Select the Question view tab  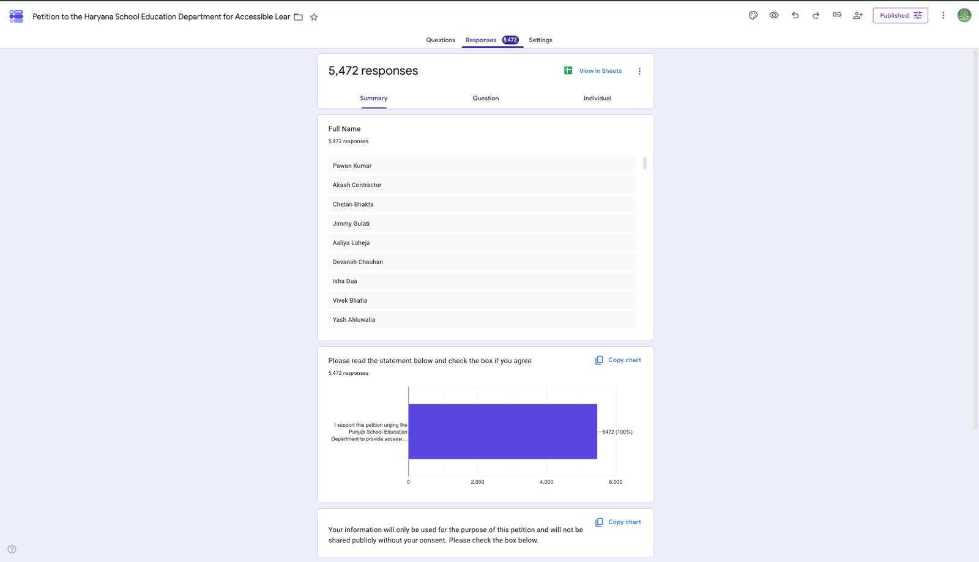[486, 98]
